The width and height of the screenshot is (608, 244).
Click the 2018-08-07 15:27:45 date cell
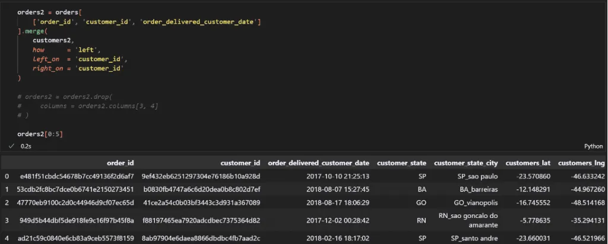338,190
